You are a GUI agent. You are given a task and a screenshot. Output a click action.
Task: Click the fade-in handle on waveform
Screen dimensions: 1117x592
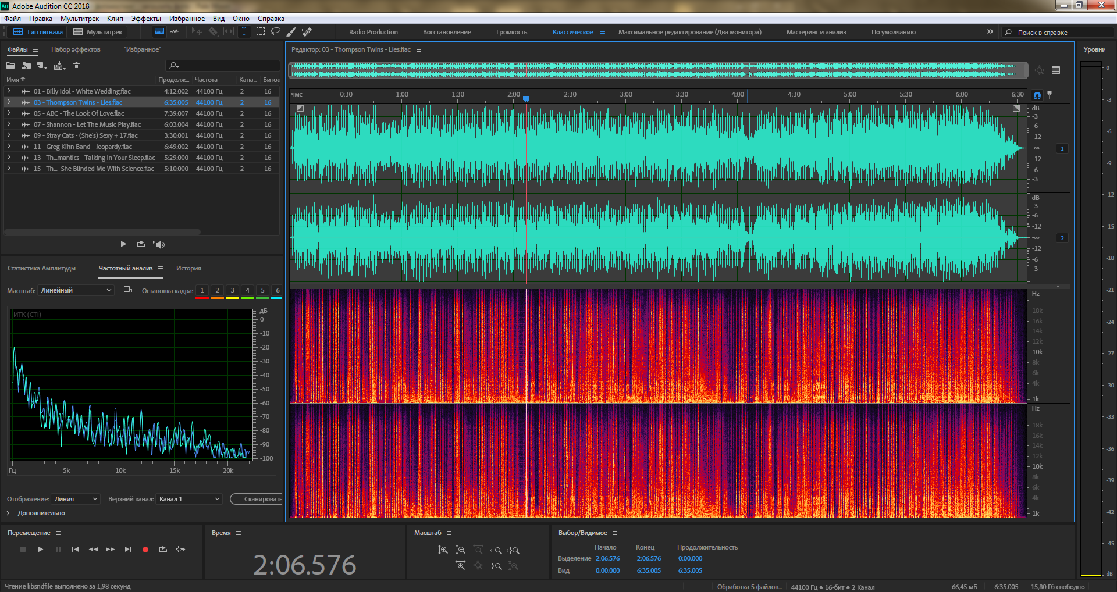300,108
